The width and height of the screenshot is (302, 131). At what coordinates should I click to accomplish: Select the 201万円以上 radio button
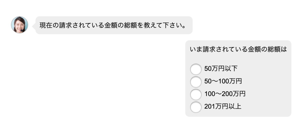(196, 107)
